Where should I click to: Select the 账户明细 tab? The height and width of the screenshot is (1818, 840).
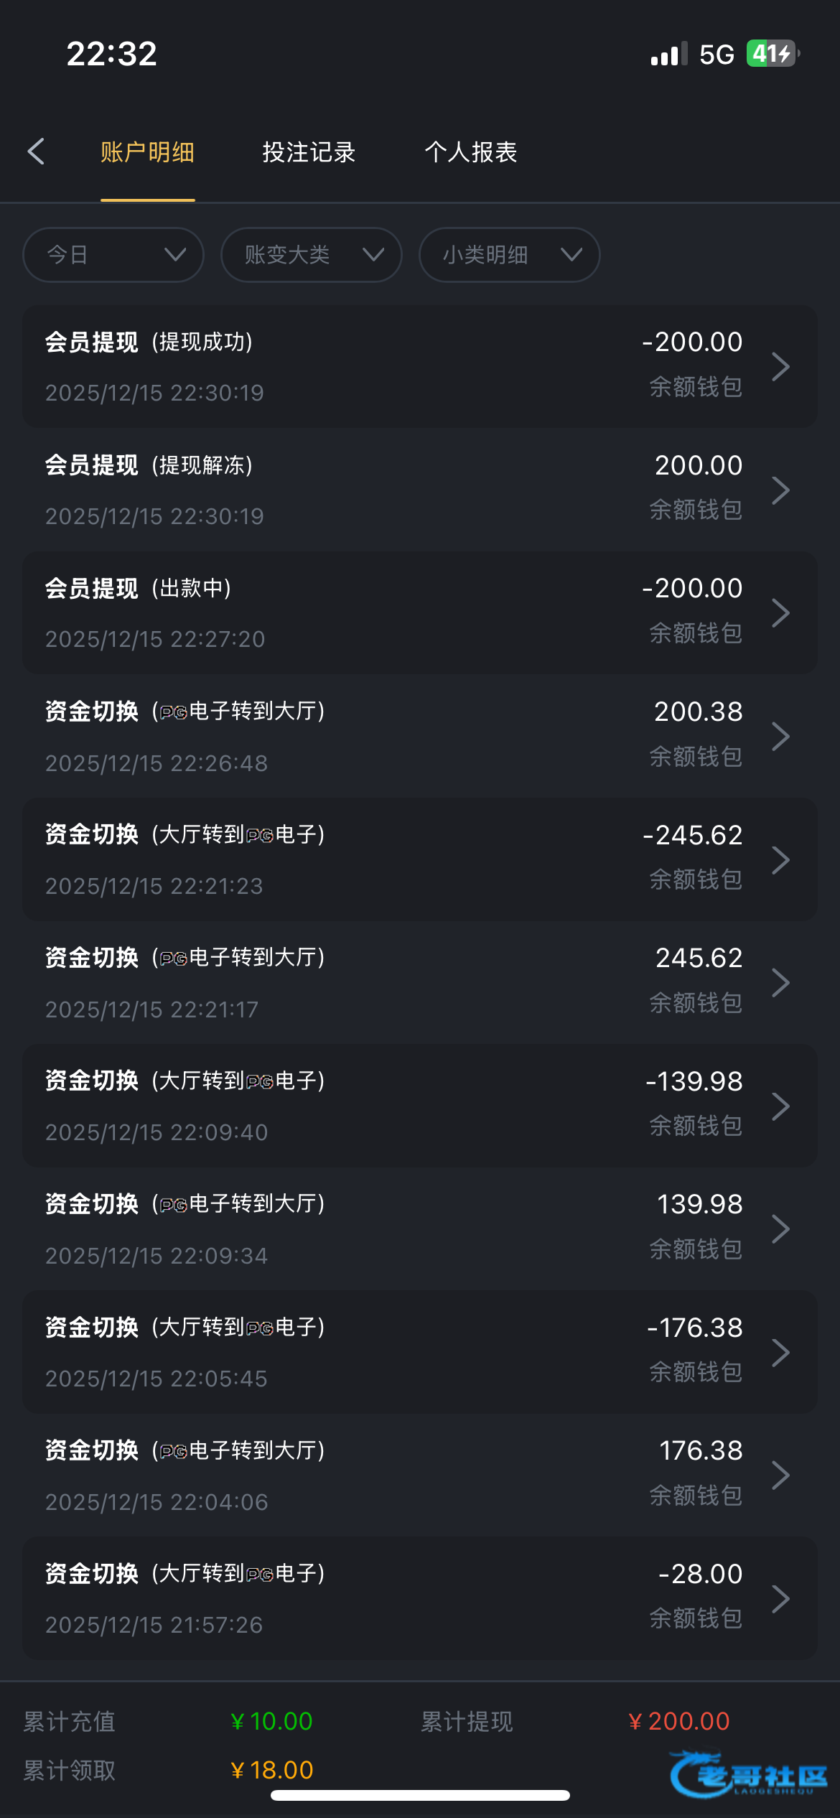tap(147, 152)
